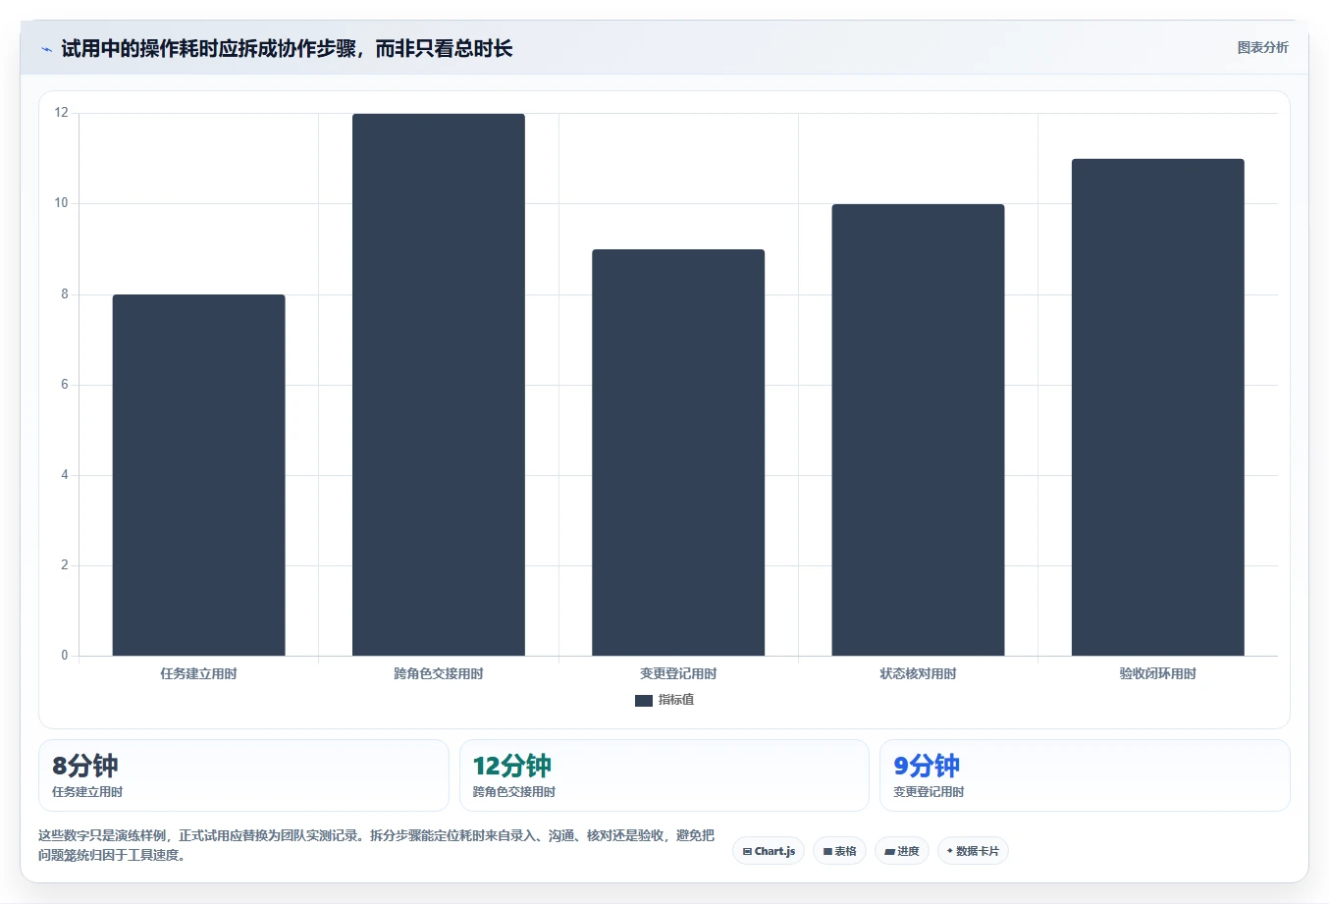This screenshot has width=1329, height=904.
Task: Select the 验收闭环用时 bar in chart
Action: point(1158,407)
